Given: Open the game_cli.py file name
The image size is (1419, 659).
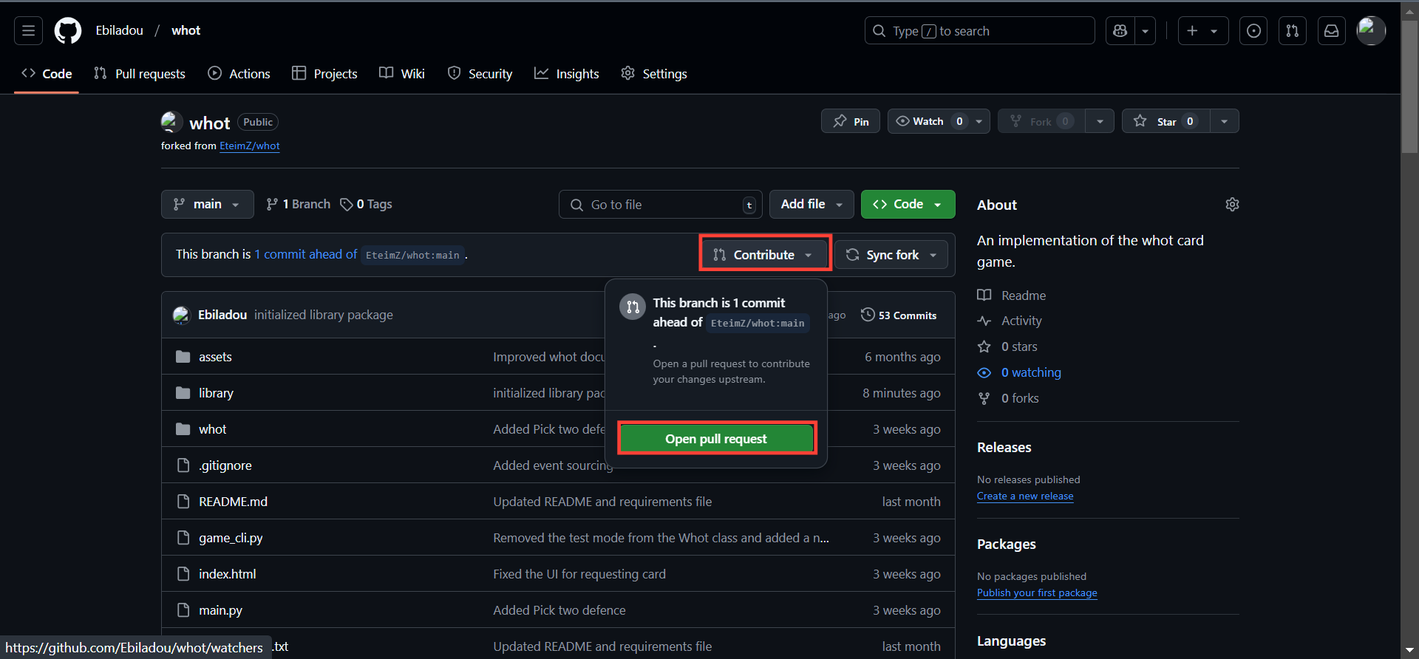Looking at the screenshot, I should click(x=231, y=539).
